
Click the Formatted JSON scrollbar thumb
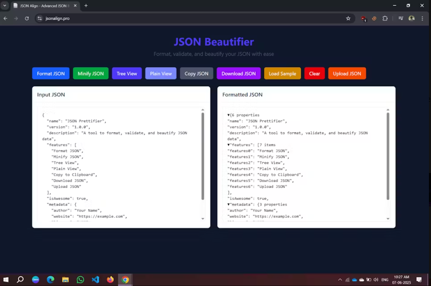[388, 156]
